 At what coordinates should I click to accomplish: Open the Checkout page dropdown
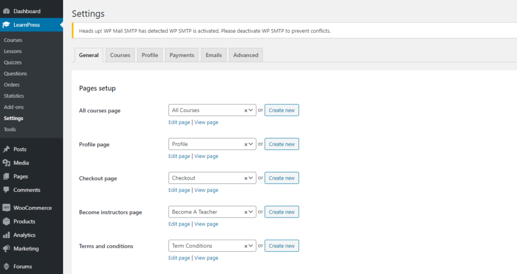[250, 178]
